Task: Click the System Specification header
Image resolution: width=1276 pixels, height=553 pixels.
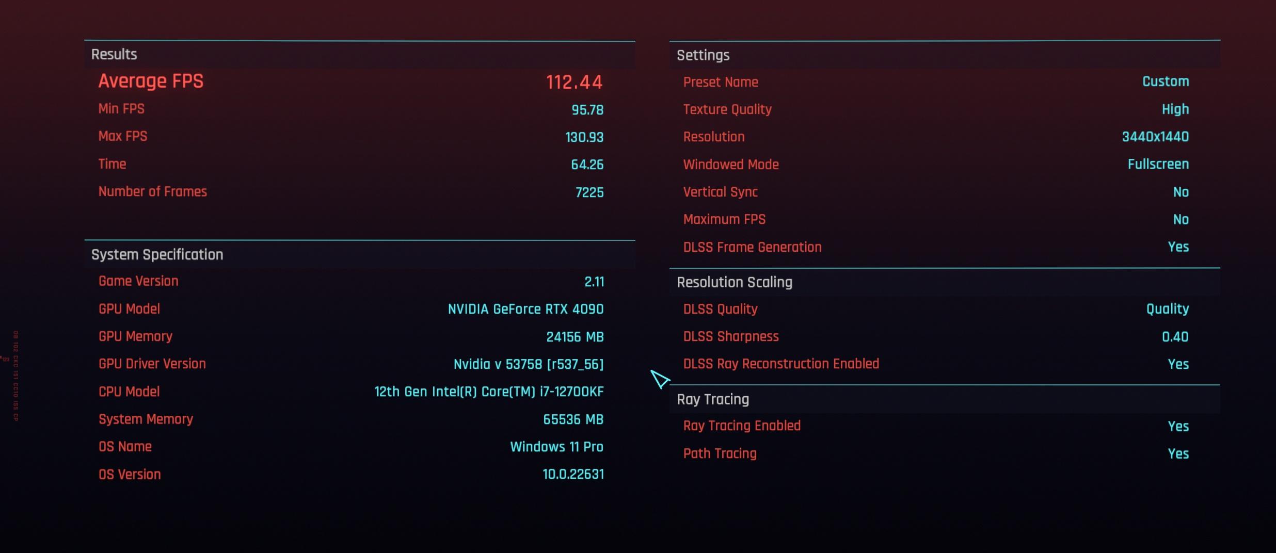Action: 157,254
